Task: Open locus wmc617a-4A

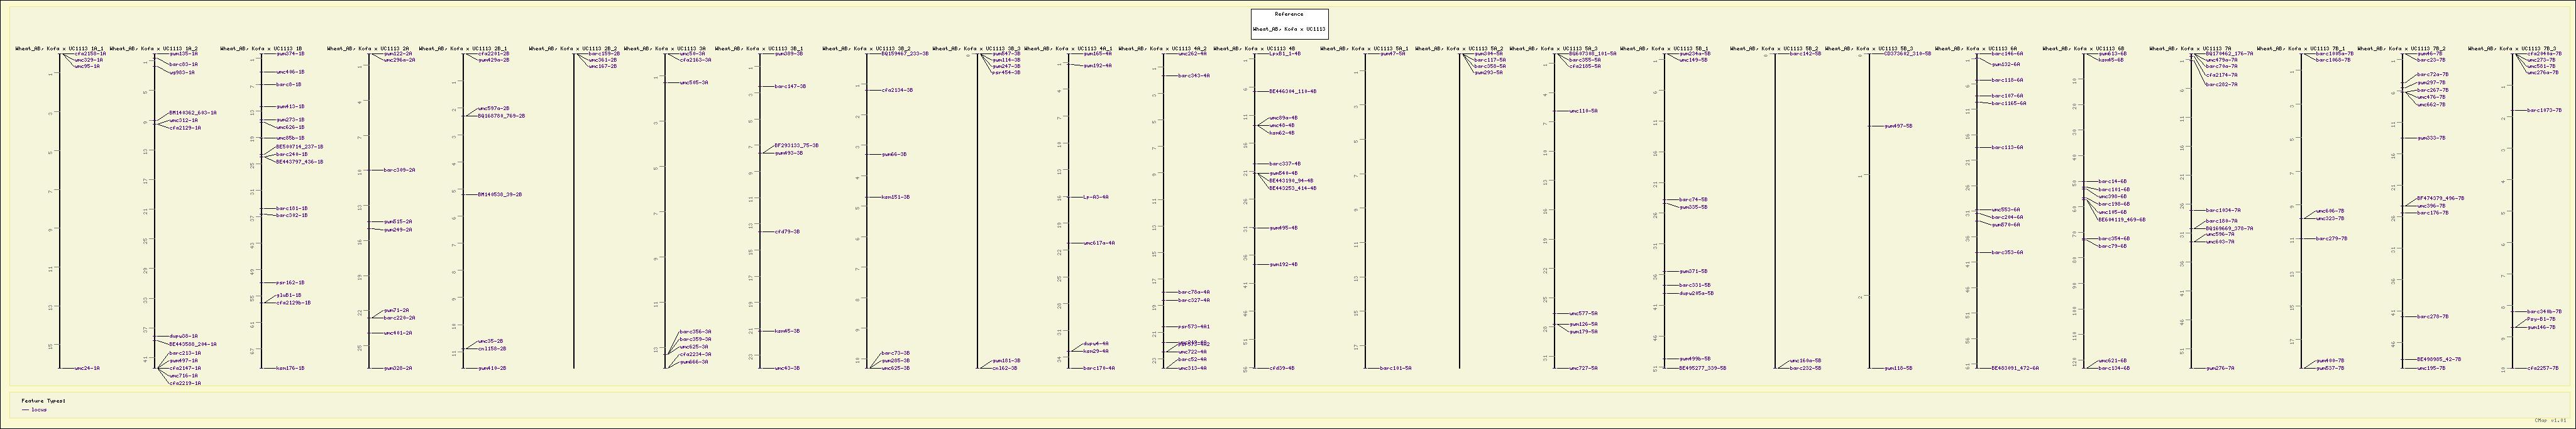Action: click(x=1099, y=243)
